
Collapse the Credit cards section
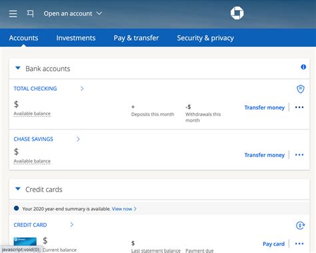[x=18, y=189]
